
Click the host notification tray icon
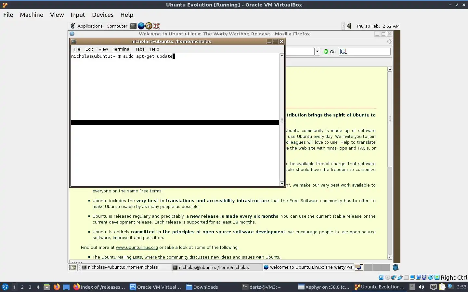[x=451, y=286]
